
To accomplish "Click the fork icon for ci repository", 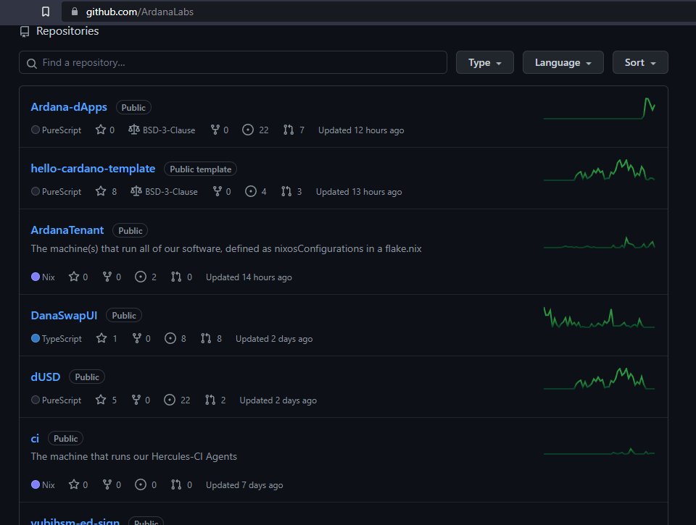I will (107, 484).
